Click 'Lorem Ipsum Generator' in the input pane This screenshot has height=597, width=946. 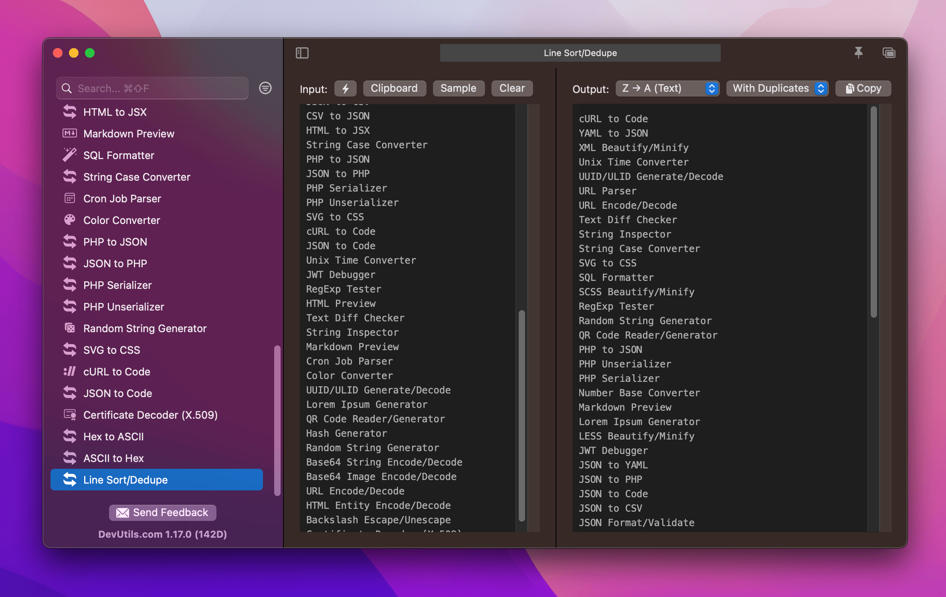click(x=367, y=404)
